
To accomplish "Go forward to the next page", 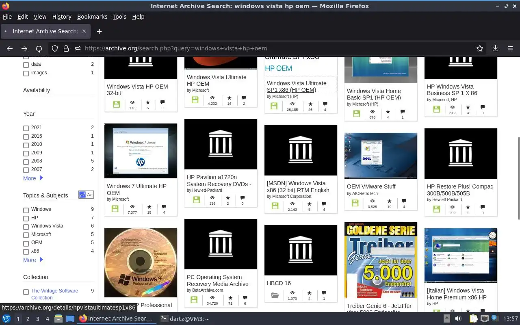I will tap(24, 48).
